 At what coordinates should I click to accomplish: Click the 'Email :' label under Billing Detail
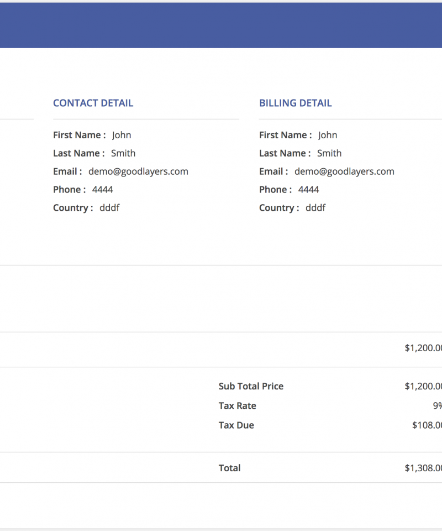coord(273,171)
